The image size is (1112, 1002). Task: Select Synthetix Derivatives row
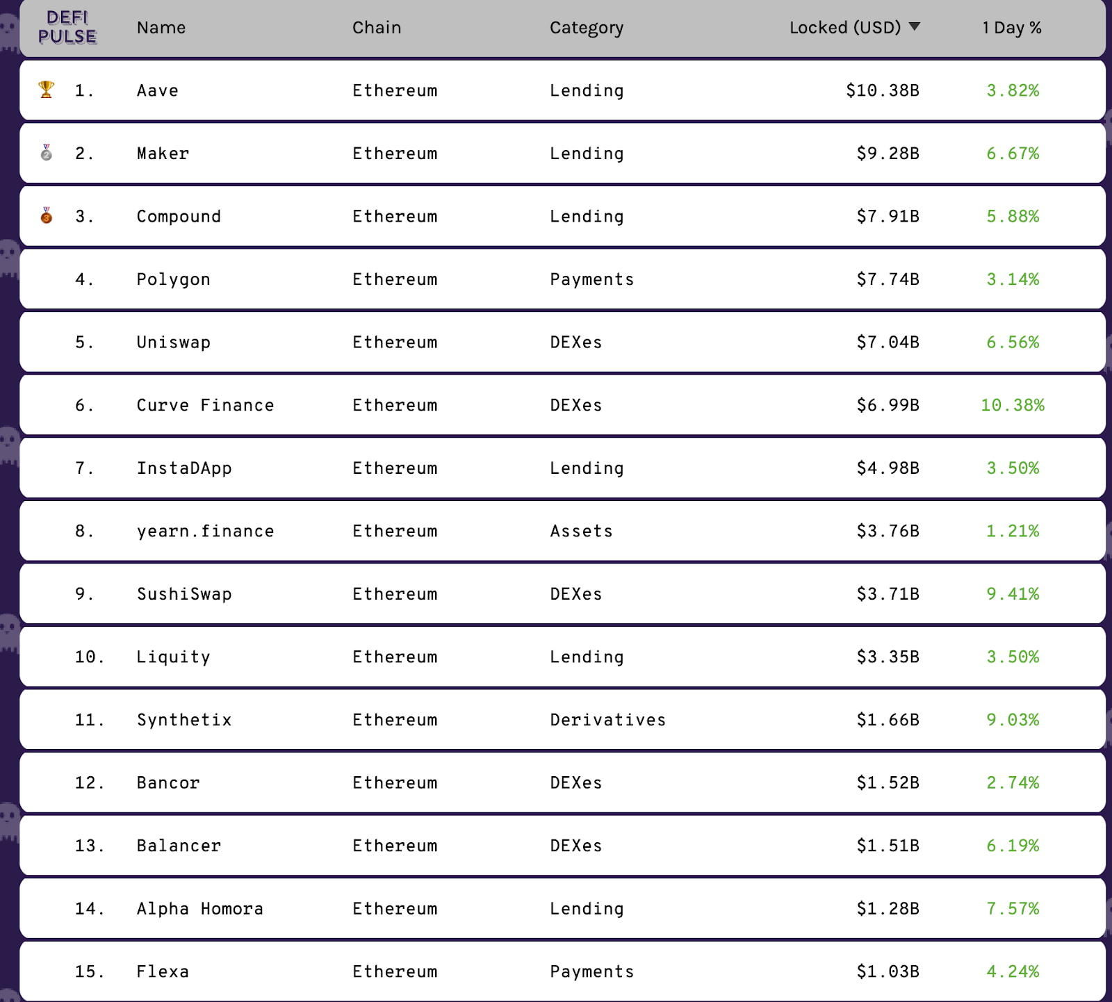pos(562,719)
